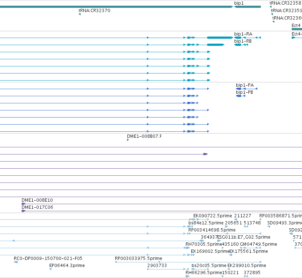The height and width of the screenshot is (278, 302).
Task: Click the EK169002.5prime EST label
Action: pos(210,251)
